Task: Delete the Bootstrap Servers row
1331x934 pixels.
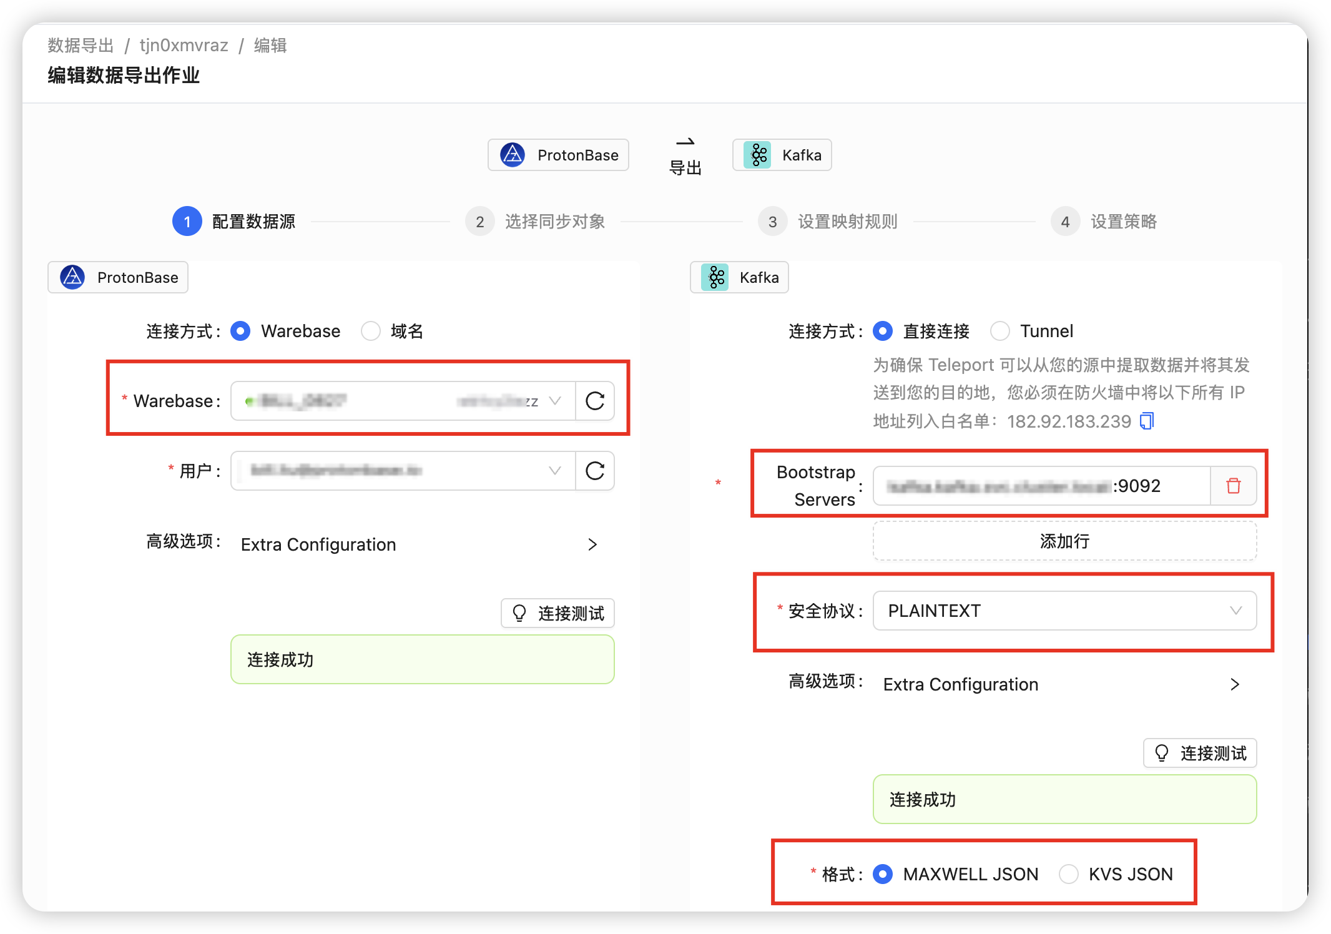Action: click(1233, 486)
